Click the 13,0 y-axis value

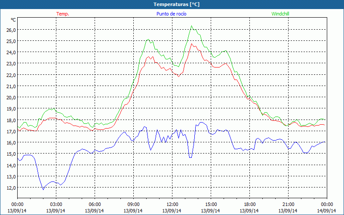(x=11, y=177)
